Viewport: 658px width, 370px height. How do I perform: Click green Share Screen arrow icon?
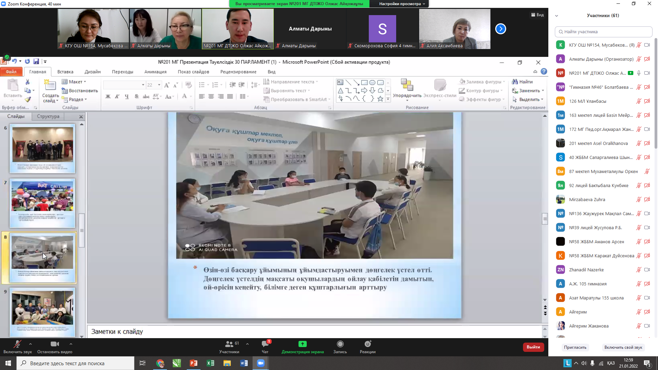click(302, 344)
